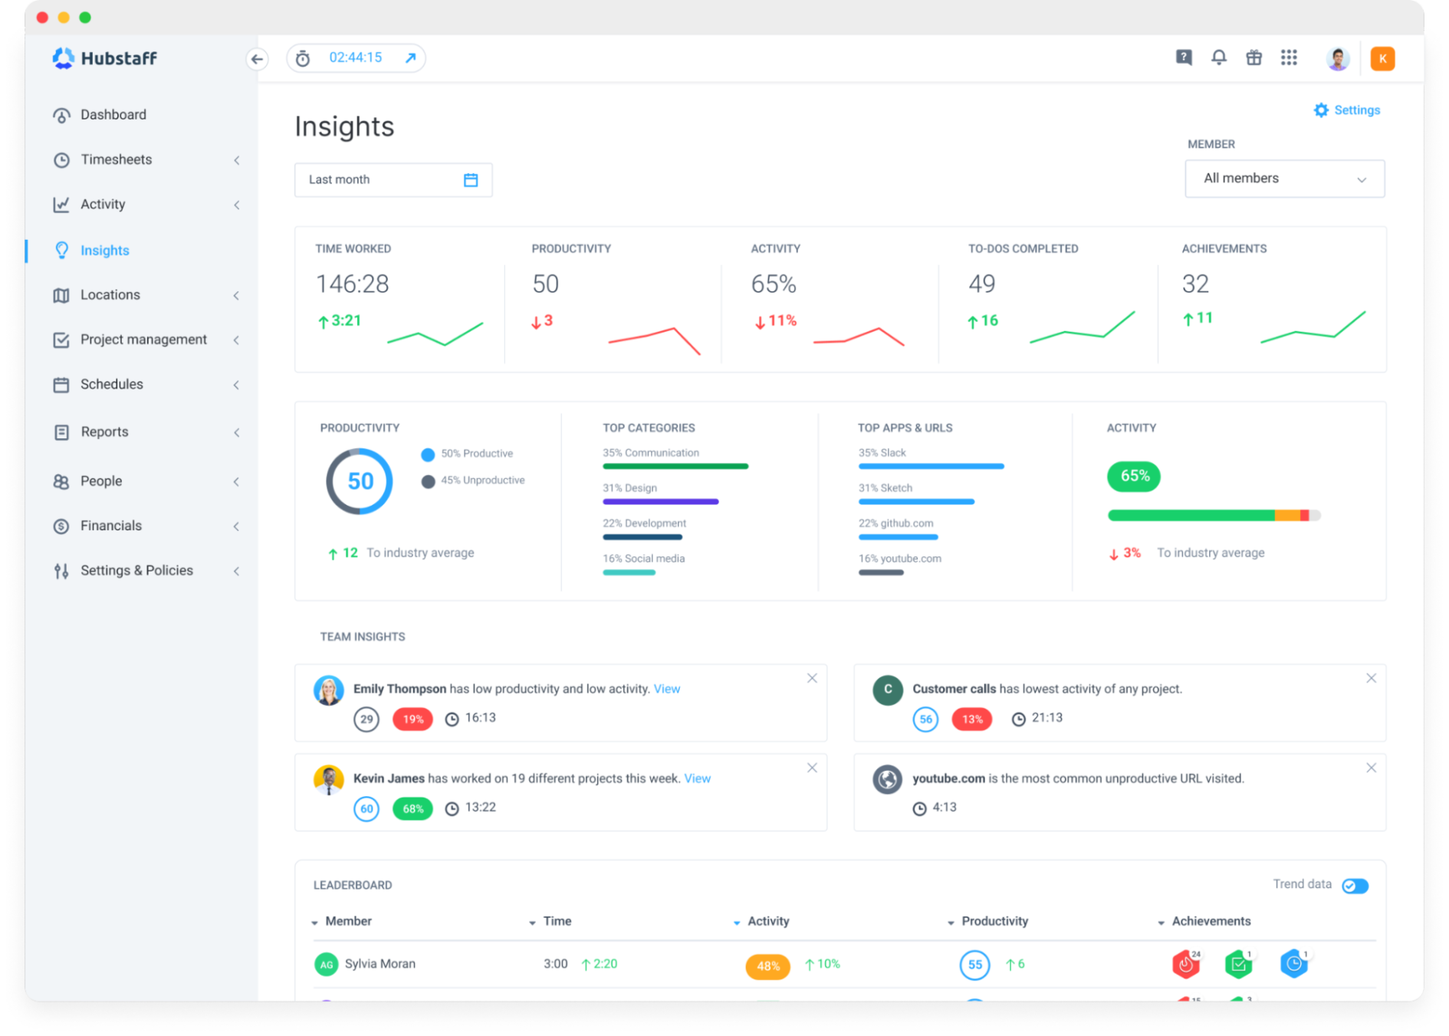Navigate to the People section
The height and width of the screenshot is (1036, 1449).
pyautogui.click(x=100, y=481)
